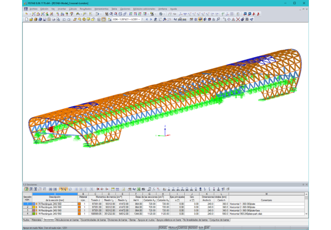Toggle FORZC snap in status bar
The width and height of the screenshot is (331, 230).
163,228
